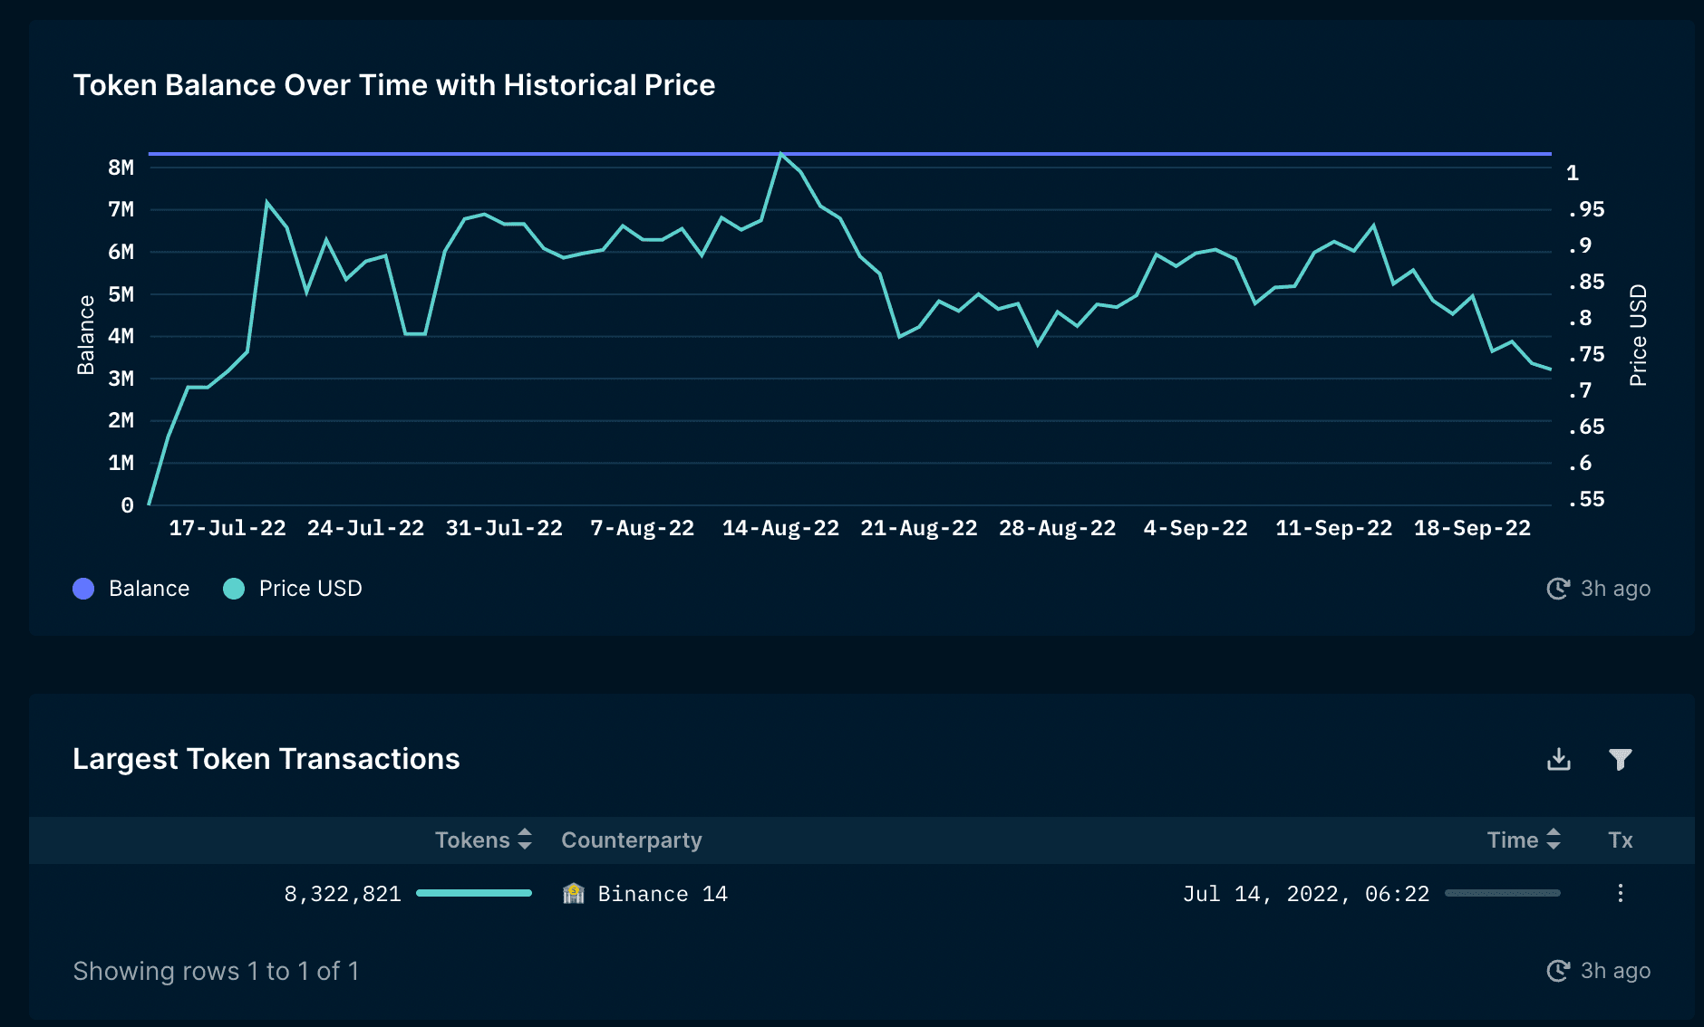Click the Jul 14, 2022 timestamp cell
Screen dimensions: 1704x1027
1306,893
